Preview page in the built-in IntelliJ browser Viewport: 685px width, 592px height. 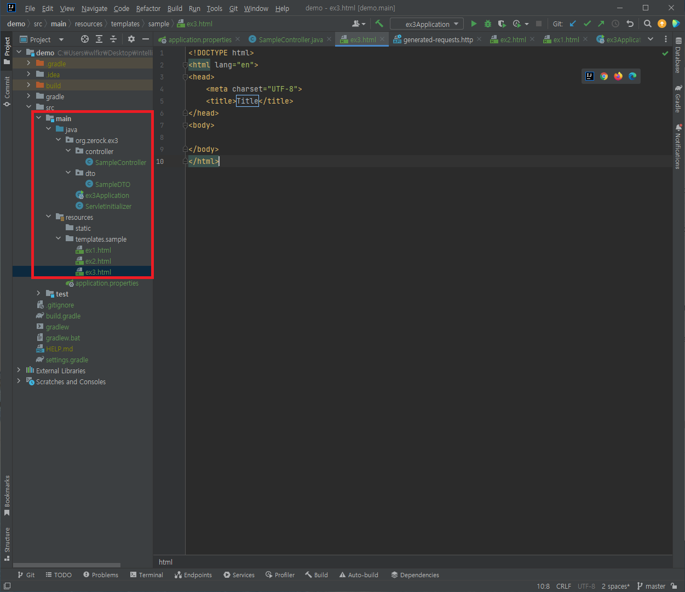click(x=590, y=76)
